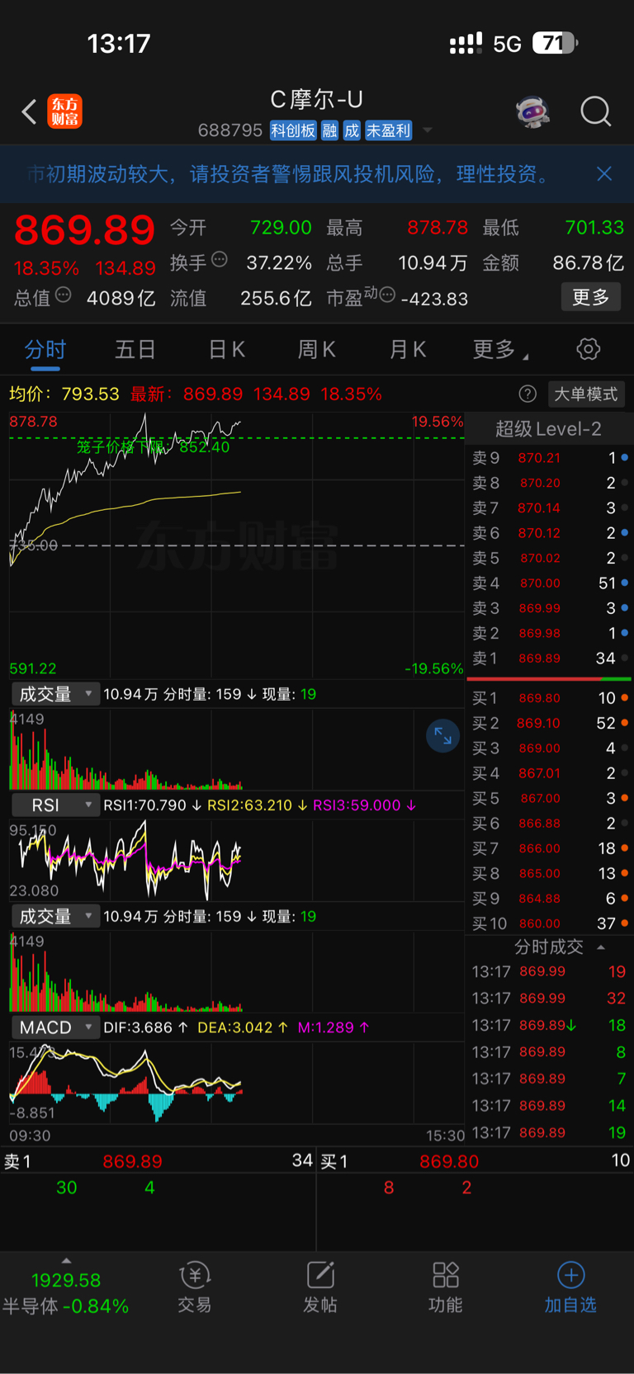Select 买2 price 869.10 row

[549, 723]
